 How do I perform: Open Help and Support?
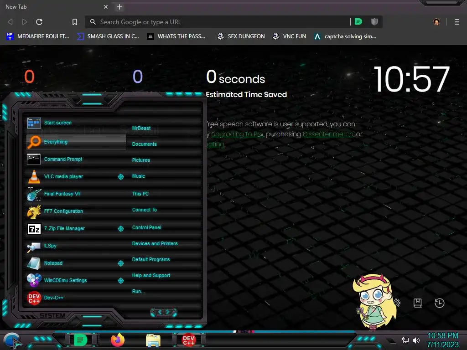point(151,276)
